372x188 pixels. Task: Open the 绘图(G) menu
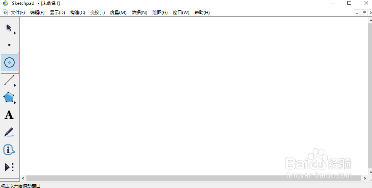coord(160,13)
